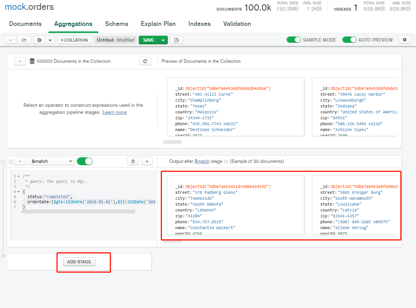Fold code at line 4 arrow
Screen dimensions: 416x308
pos(18,192)
